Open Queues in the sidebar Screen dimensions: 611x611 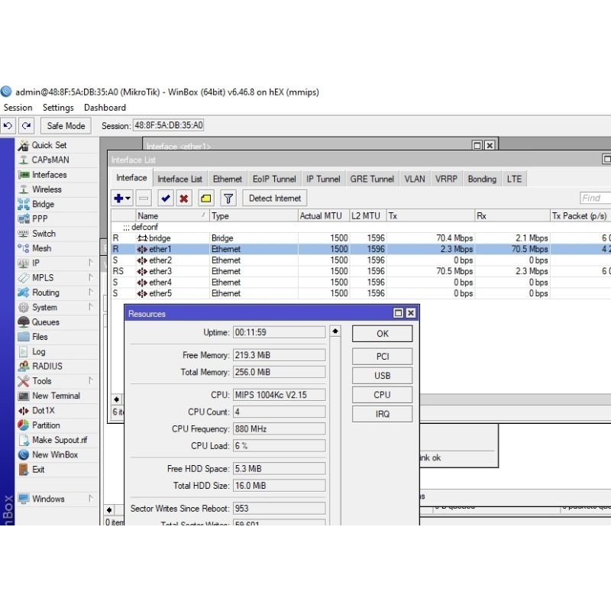coord(45,322)
